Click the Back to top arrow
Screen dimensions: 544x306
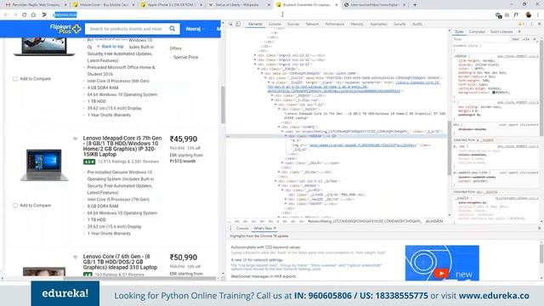pyautogui.click(x=98, y=47)
